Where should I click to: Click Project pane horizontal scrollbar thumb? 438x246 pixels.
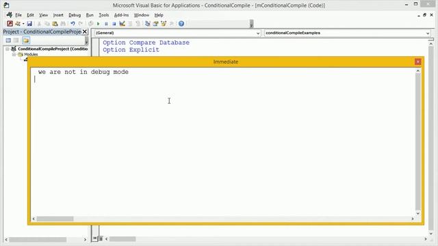38,240
